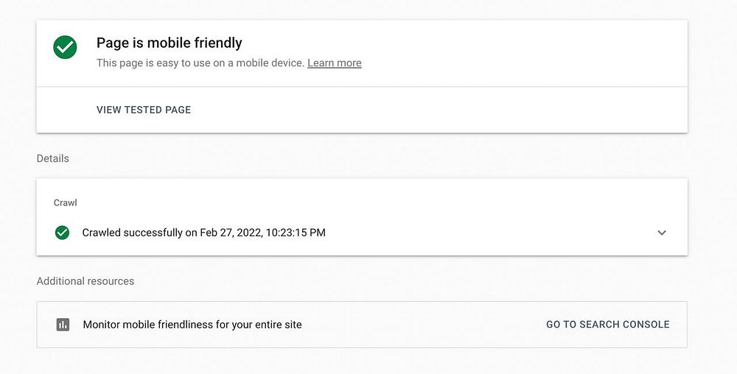
Task: Click the bar chart monitor icon
Action: point(63,325)
